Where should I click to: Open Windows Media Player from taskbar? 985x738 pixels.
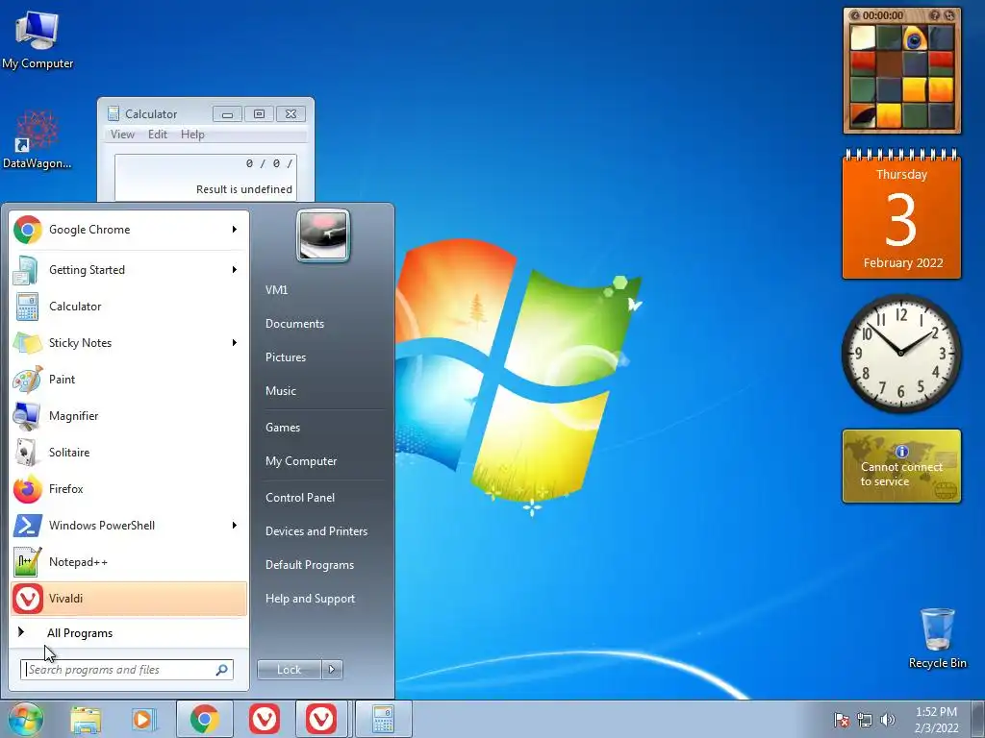(144, 719)
